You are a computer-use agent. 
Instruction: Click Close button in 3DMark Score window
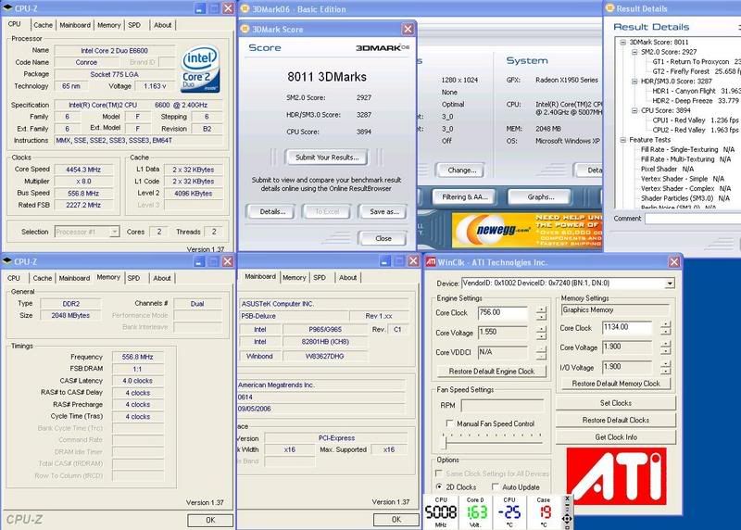point(383,238)
